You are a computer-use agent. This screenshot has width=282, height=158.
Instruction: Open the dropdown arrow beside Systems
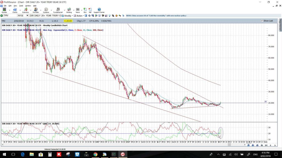51,10
